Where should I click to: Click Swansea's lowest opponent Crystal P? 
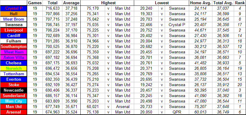point(177,25)
